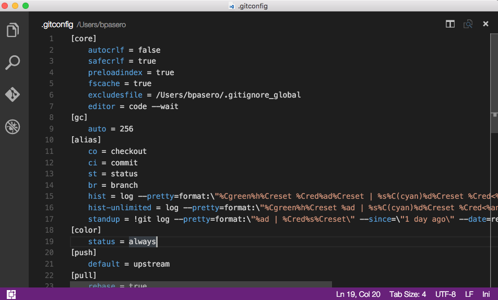Select the UTF-8 encoding indicator

pos(445,294)
